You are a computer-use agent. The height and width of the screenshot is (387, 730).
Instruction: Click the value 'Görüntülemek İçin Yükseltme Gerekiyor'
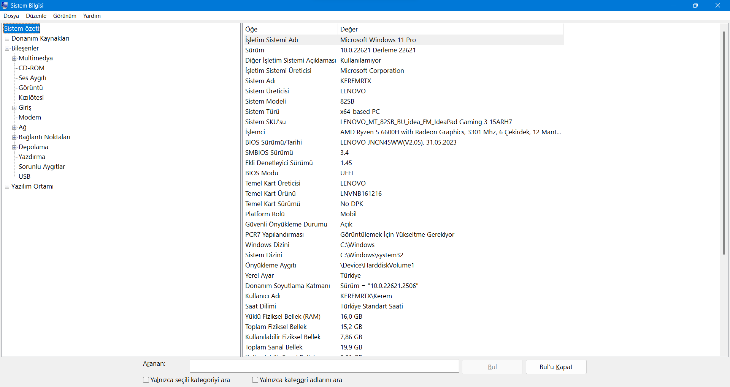coord(397,234)
